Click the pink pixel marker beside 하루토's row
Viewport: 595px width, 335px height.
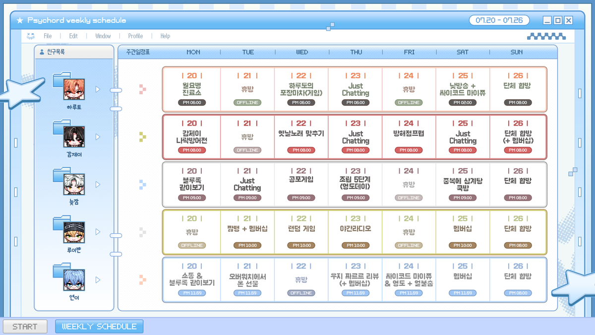tap(142, 89)
